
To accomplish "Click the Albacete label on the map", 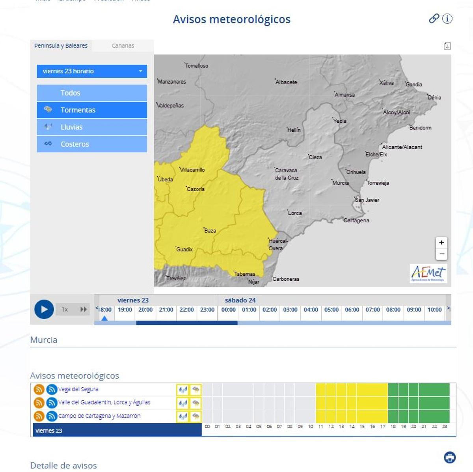I will 287,82.
